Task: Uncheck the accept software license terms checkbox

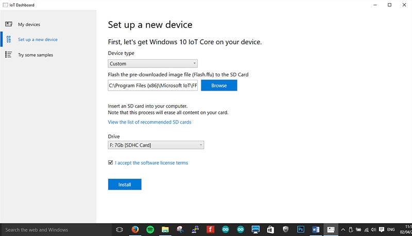Action: [111, 163]
